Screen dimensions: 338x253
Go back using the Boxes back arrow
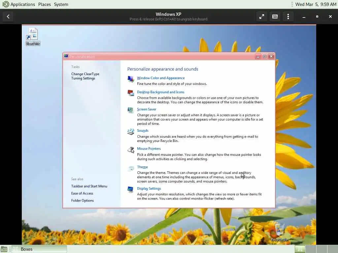pyautogui.click(x=8, y=16)
